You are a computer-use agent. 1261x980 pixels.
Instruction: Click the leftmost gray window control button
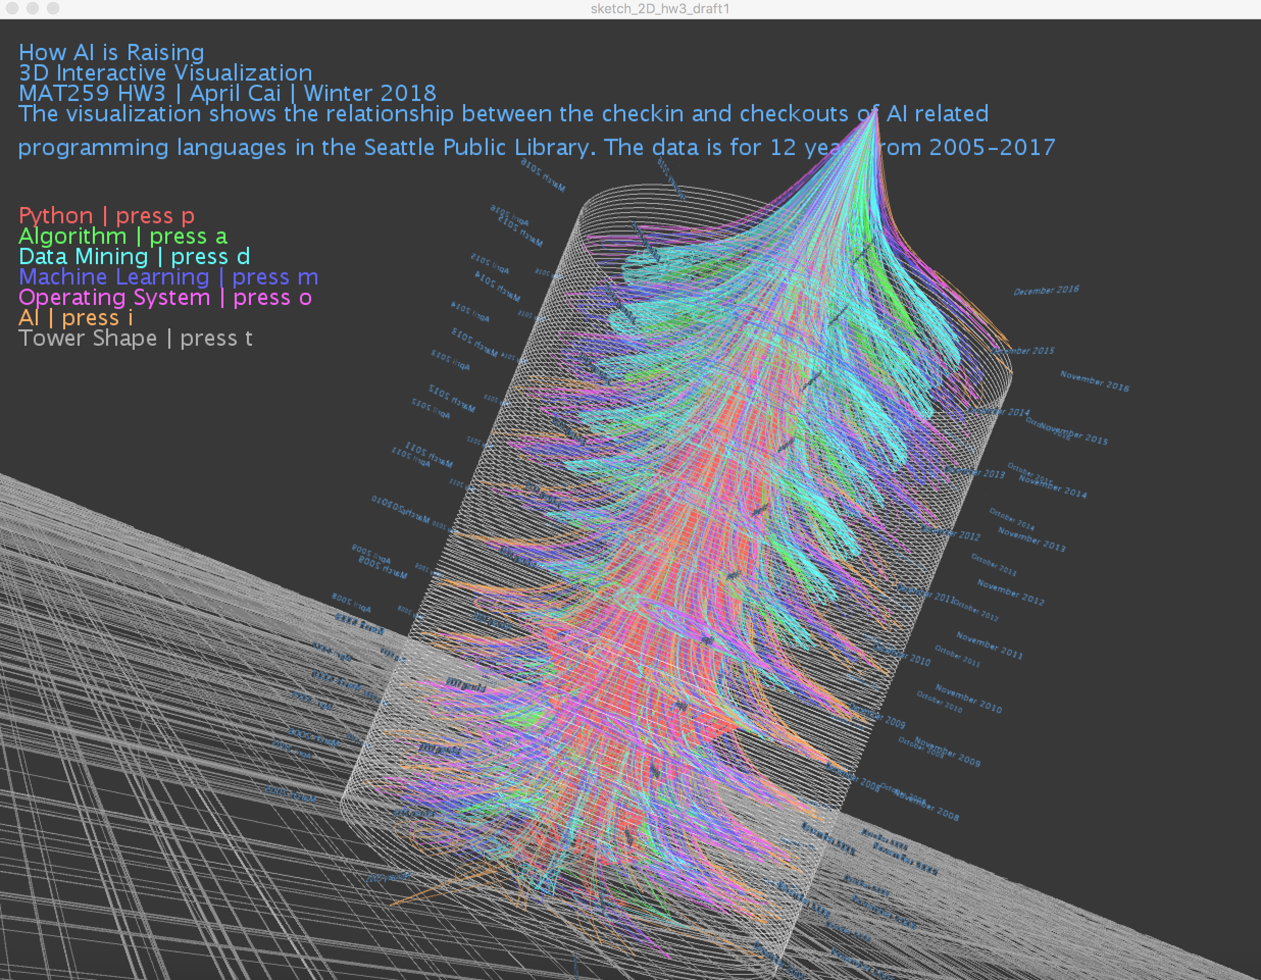[13, 8]
